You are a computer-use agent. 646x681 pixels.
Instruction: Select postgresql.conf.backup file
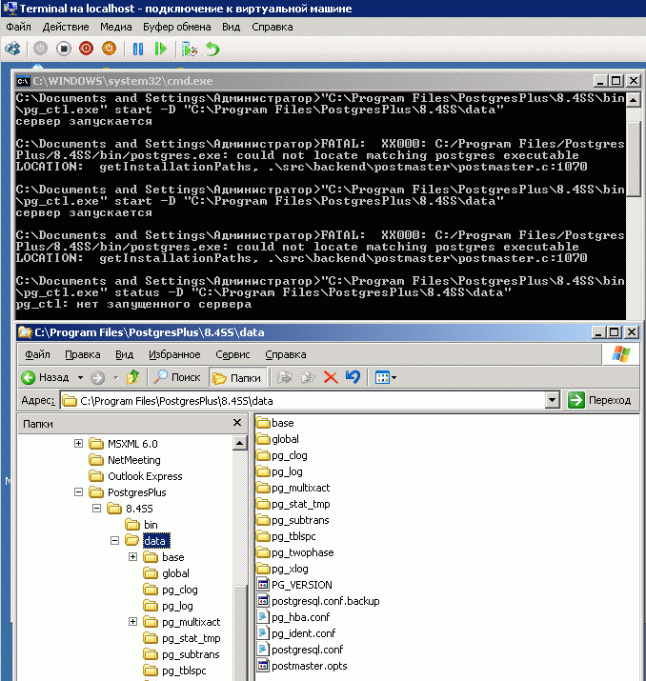pyautogui.click(x=318, y=601)
